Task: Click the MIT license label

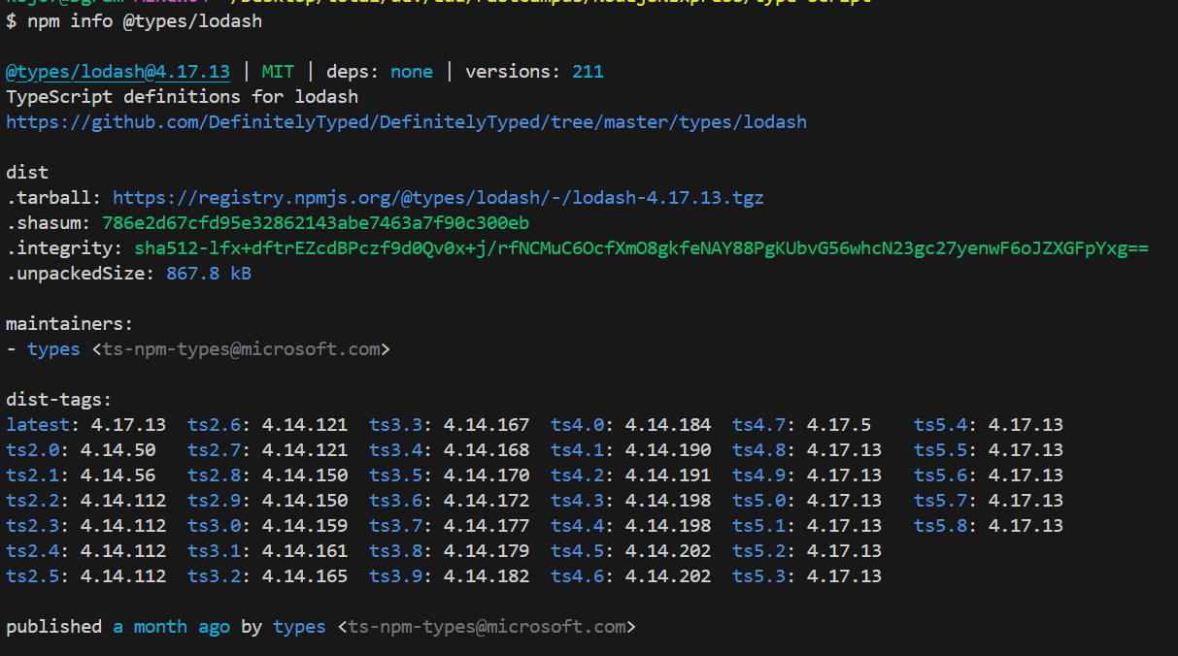Action: pos(278,72)
